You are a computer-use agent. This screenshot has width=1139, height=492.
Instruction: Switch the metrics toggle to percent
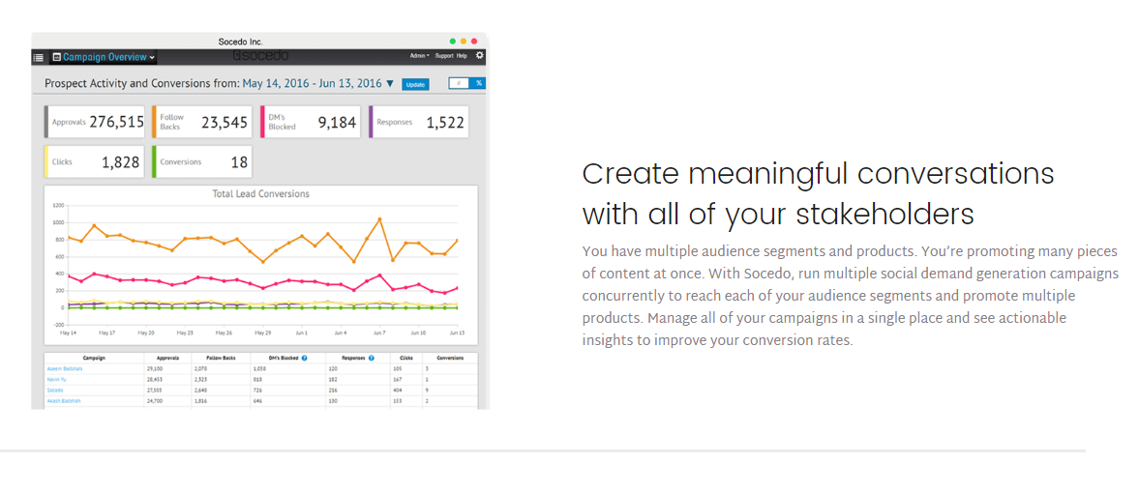[x=478, y=84]
